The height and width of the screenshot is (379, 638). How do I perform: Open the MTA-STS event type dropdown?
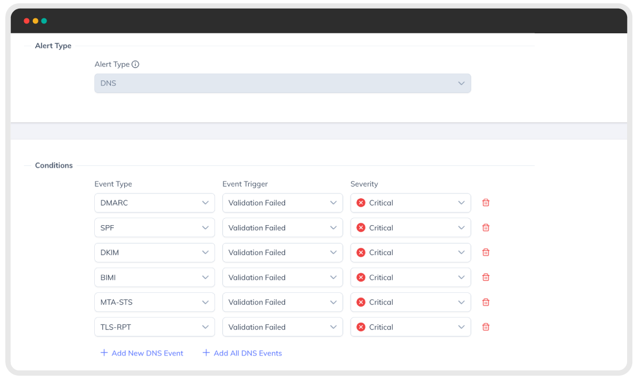coord(155,302)
